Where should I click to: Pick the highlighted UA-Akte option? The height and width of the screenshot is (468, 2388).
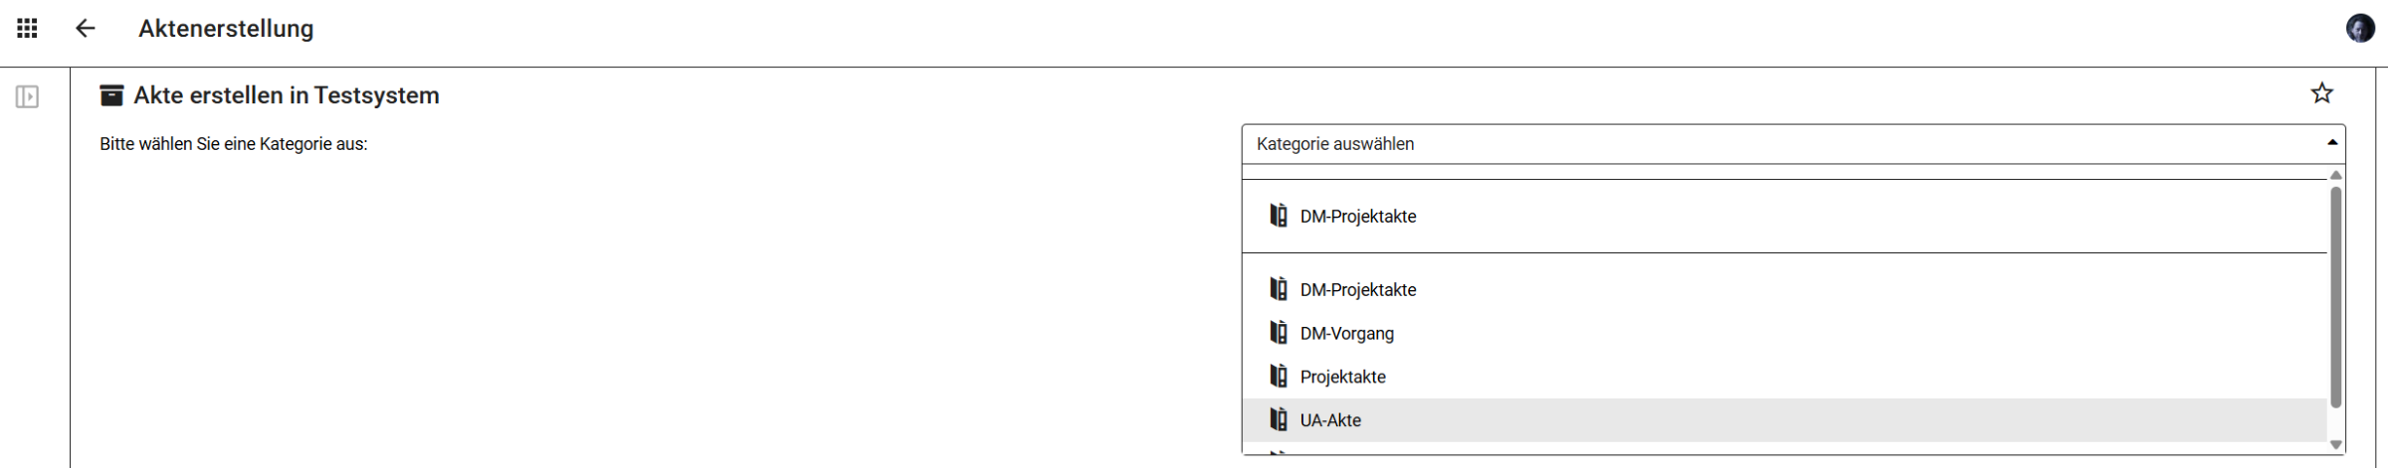pos(1331,421)
